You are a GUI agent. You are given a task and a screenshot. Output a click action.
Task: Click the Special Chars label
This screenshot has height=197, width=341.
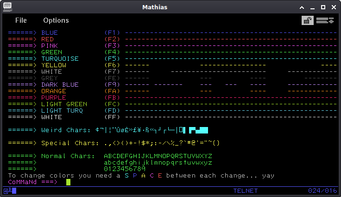tap(70, 143)
